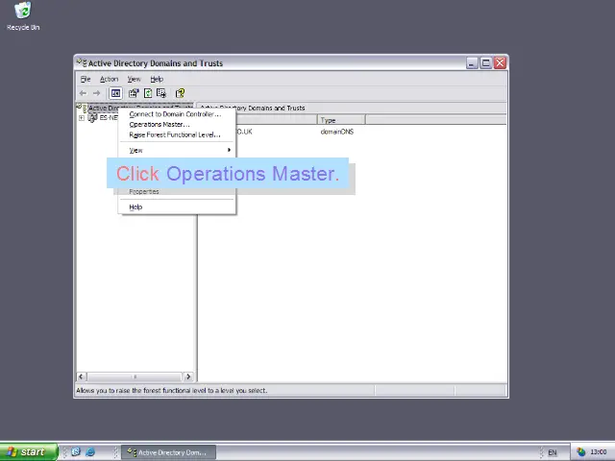Click the Forward arrow toolbar icon
Image resolution: width=615 pixels, height=461 pixels.
tap(96, 93)
